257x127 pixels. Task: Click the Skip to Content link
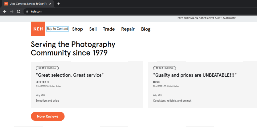point(57,29)
